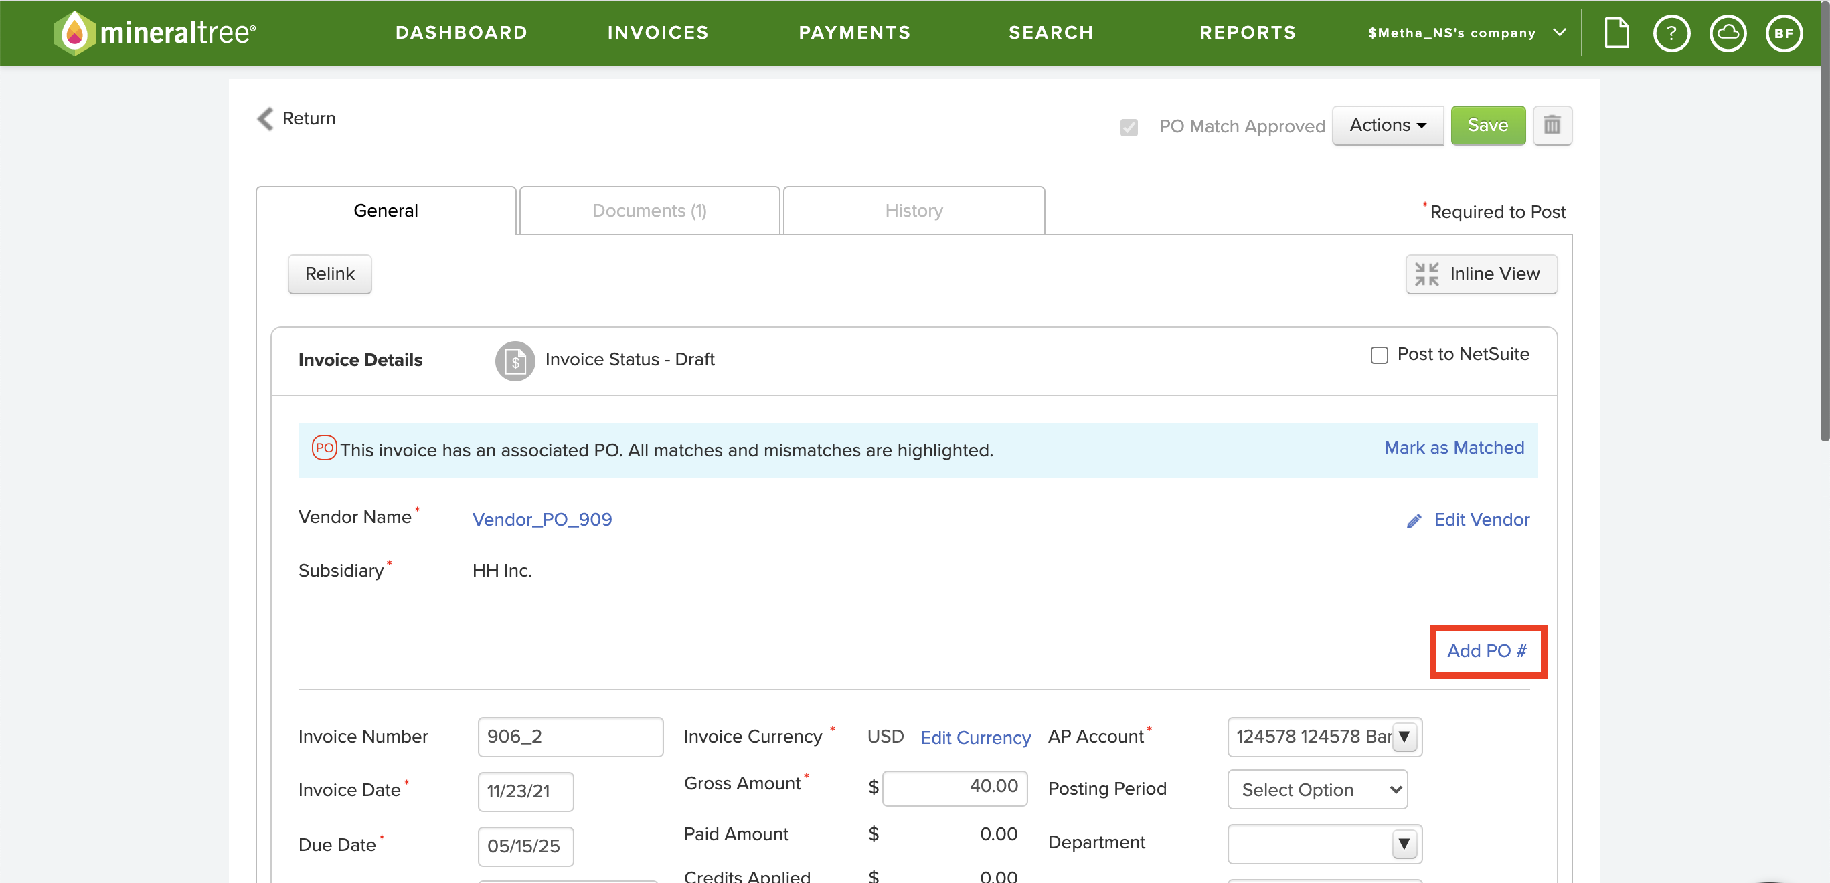The image size is (1830, 883).
Task: Toggle the PO Match Approved checkbox
Action: click(x=1128, y=127)
